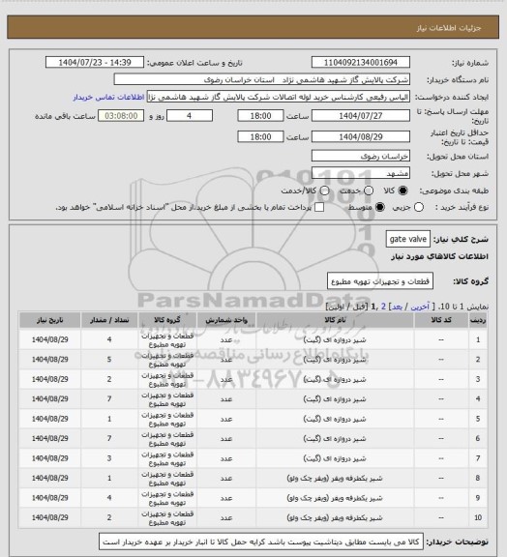Click quantity 3 in row 7
This screenshot has width=507, height=557.
109,458
